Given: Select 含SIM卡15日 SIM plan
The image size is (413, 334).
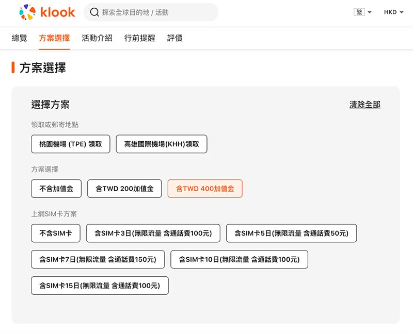Looking at the screenshot, I should click(100, 286).
